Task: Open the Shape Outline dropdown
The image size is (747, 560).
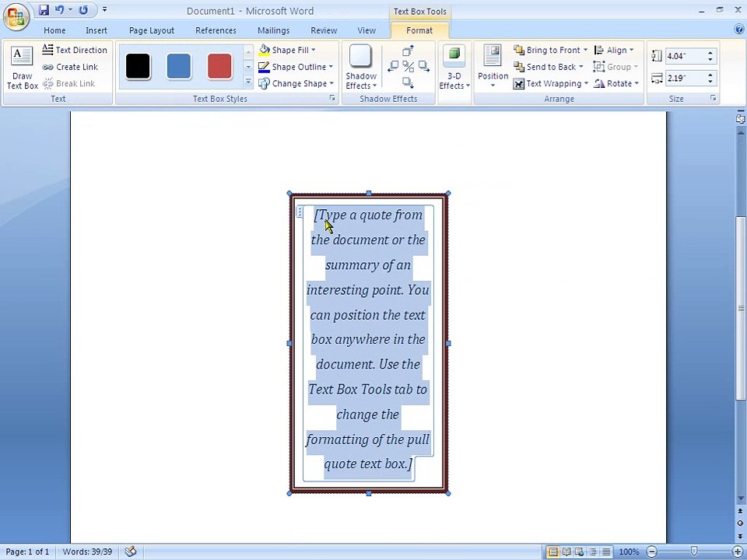Action: pos(296,67)
